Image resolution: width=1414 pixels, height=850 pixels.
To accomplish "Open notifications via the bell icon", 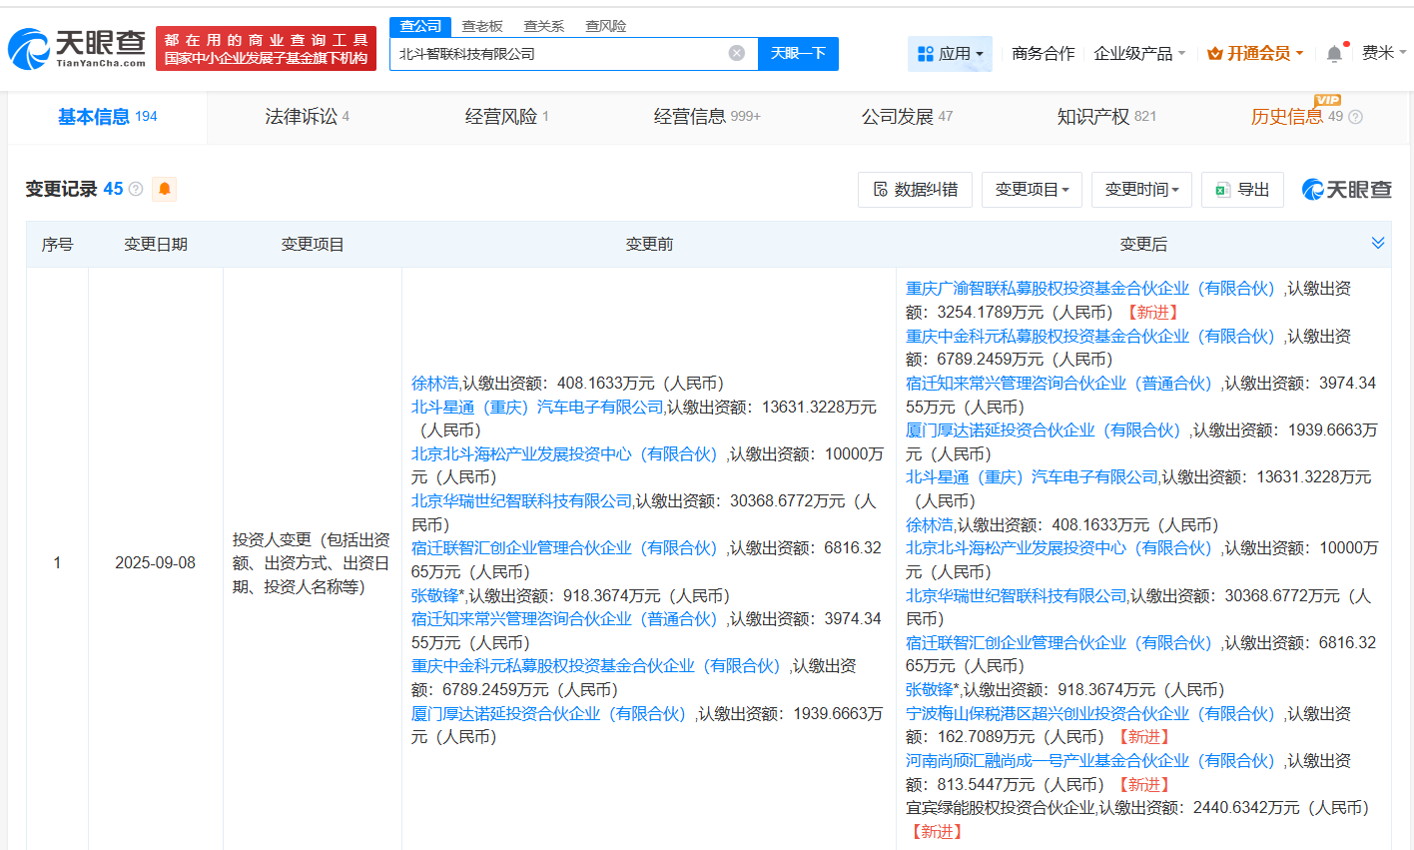I will [x=1333, y=52].
